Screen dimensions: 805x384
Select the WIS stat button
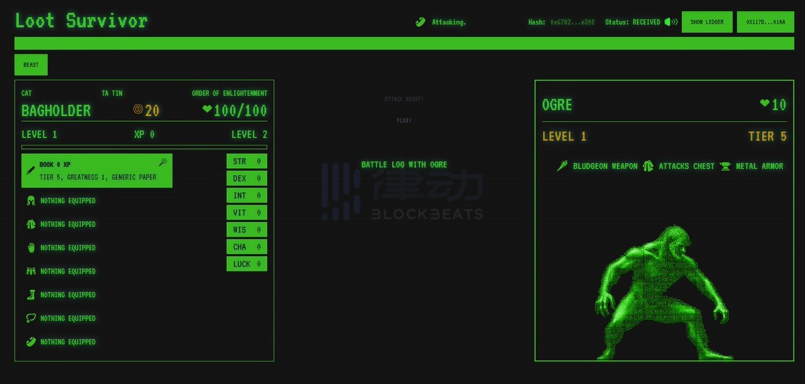point(247,230)
